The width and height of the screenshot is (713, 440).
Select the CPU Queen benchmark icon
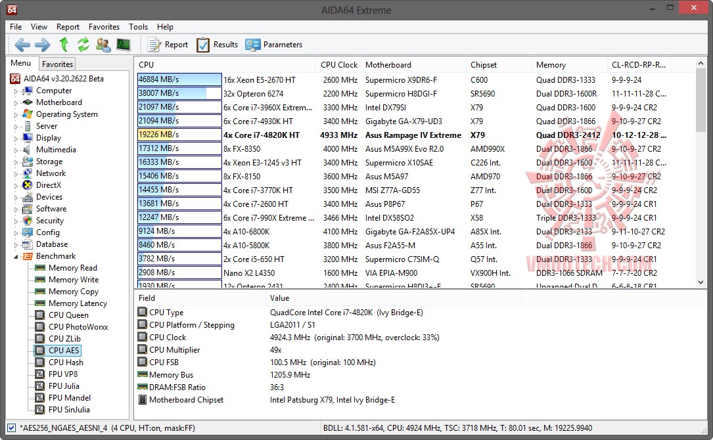40,315
